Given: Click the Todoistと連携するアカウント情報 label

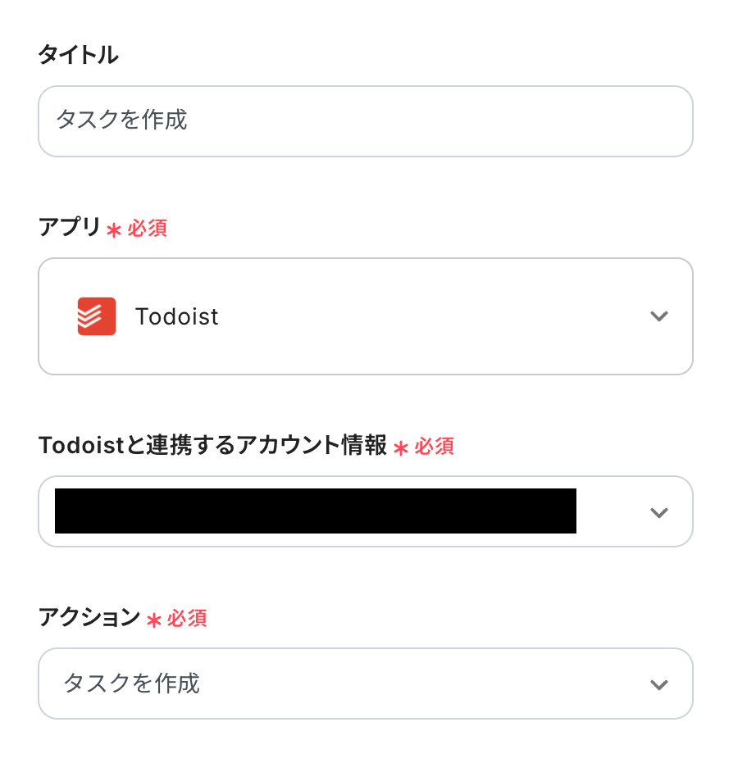Looking at the screenshot, I should coord(212,446).
